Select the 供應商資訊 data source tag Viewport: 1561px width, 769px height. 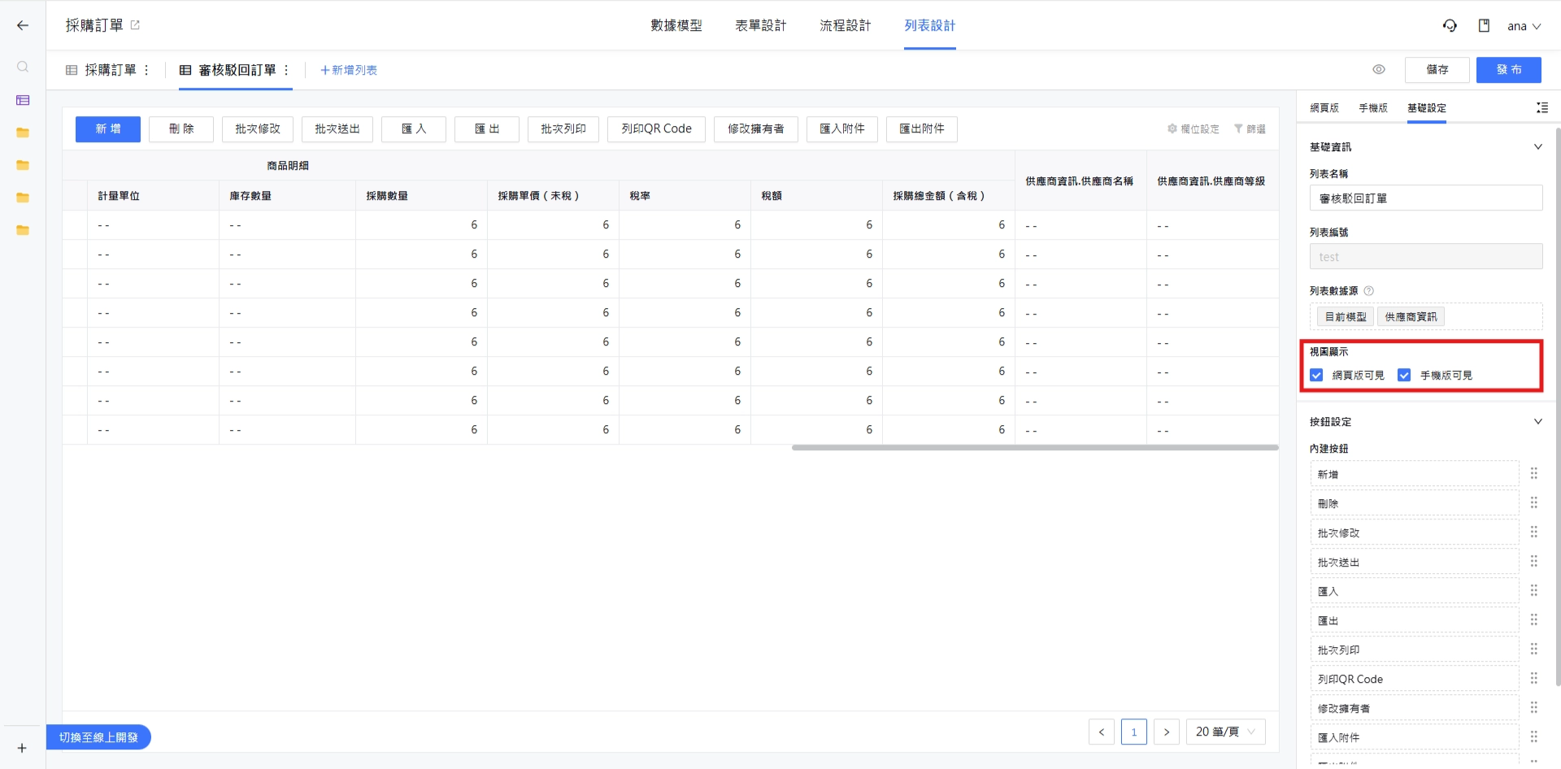1411,317
